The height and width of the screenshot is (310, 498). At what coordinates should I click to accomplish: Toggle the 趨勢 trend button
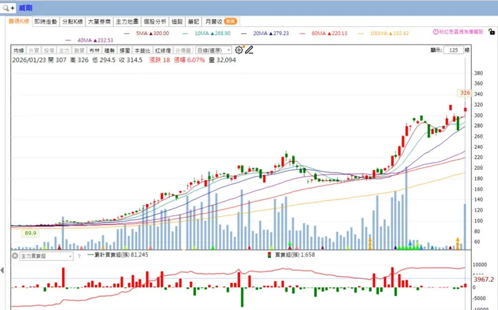point(109,51)
